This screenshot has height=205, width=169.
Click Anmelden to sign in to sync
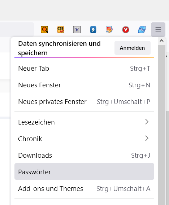pyautogui.click(x=133, y=48)
